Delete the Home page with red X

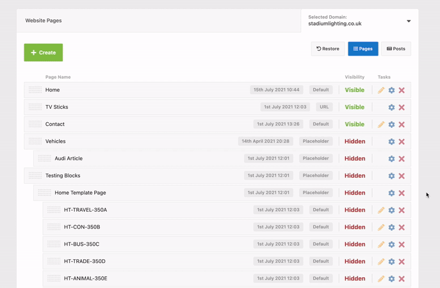coord(402,90)
